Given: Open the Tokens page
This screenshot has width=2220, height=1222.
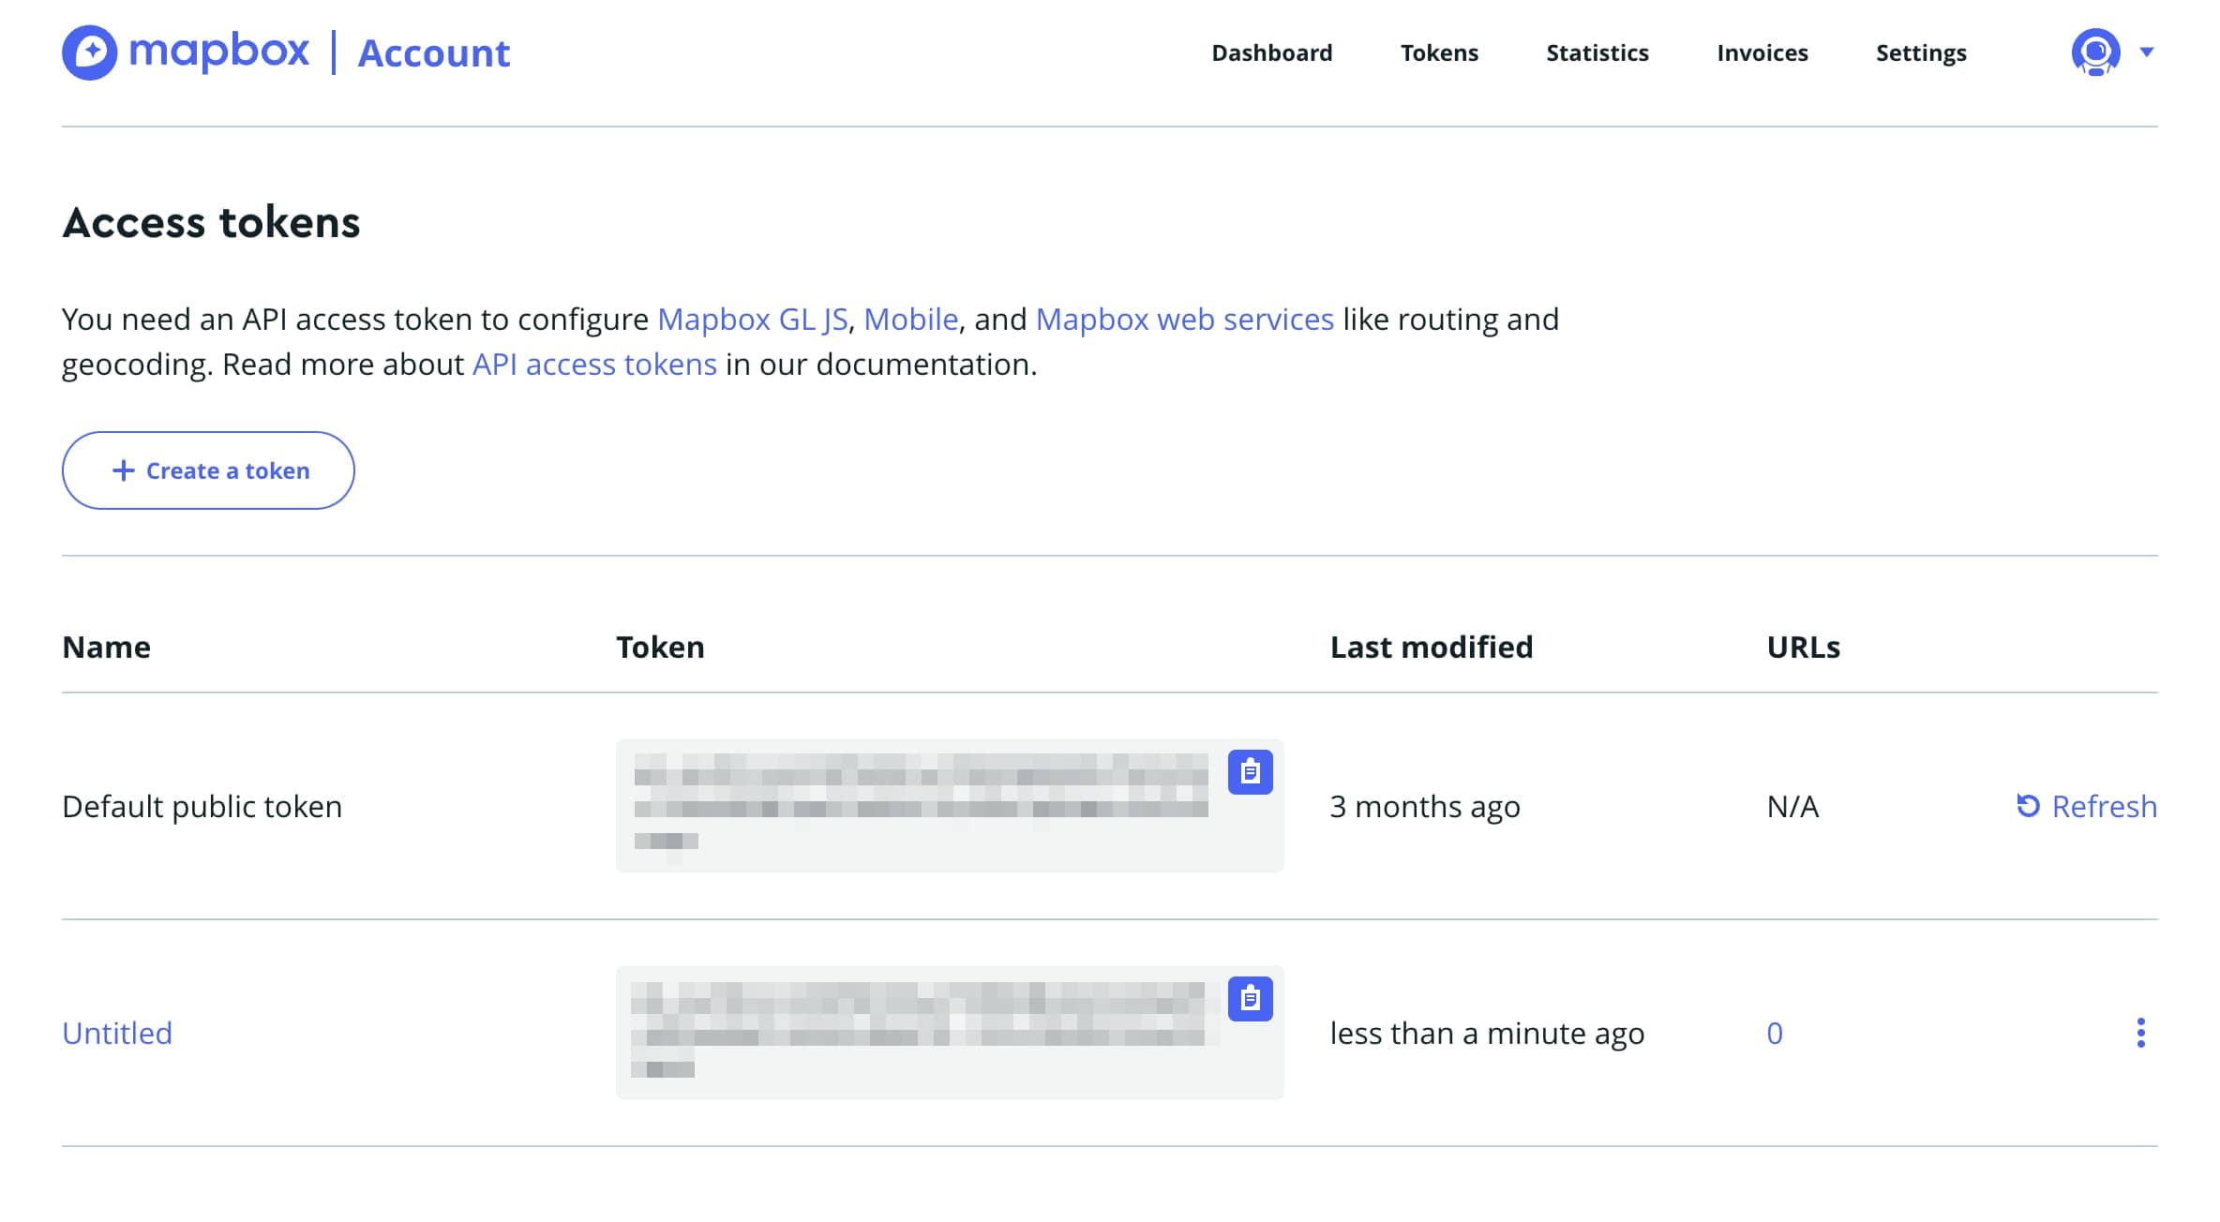Looking at the screenshot, I should point(1439,53).
